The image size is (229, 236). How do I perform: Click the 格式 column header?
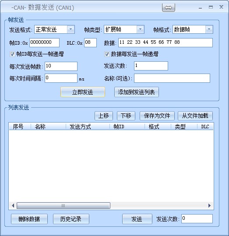pyautogui.click(x=158, y=127)
